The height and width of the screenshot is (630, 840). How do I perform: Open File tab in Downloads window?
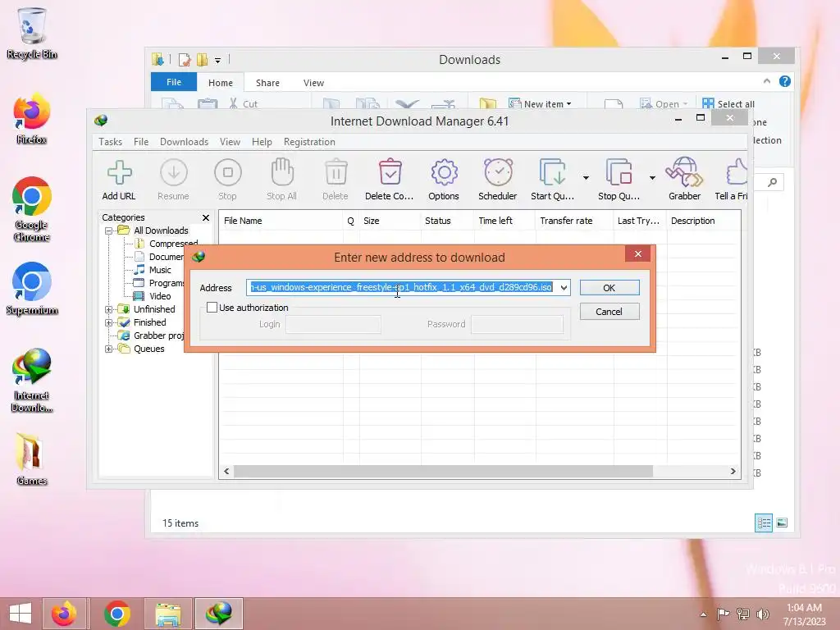pos(174,83)
